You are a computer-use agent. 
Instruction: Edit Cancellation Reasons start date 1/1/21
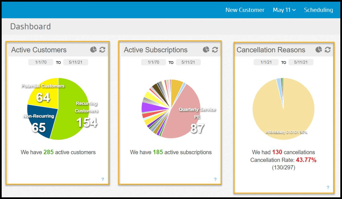pos(266,62)
